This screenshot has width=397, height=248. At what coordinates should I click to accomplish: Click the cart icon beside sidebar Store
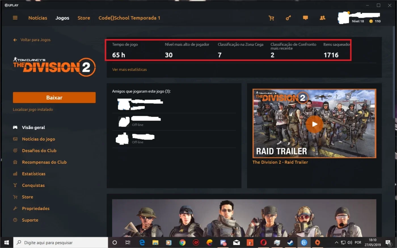tap(15, 197)
